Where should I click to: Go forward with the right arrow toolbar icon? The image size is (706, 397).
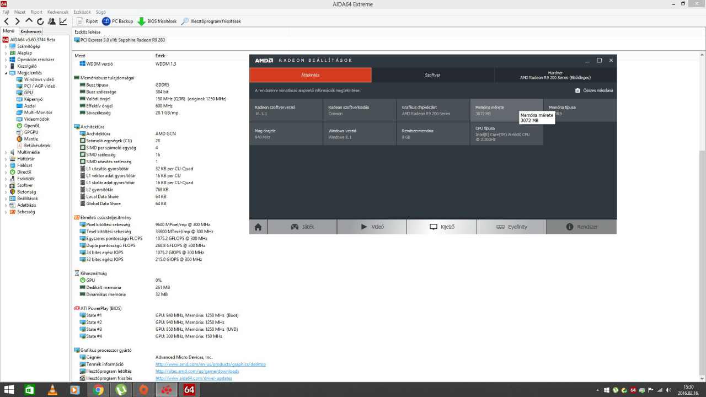17,21
